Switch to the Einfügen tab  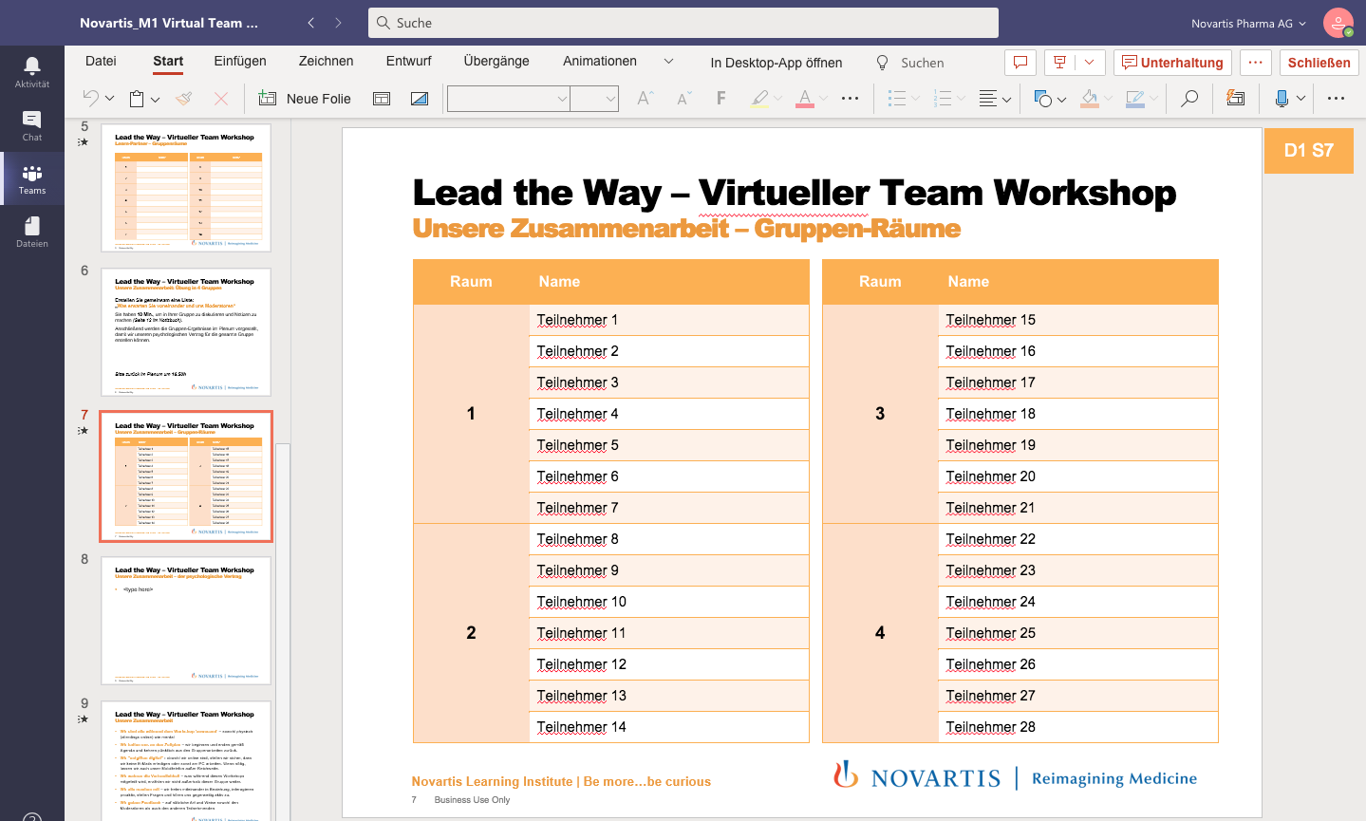click(240, 61)
